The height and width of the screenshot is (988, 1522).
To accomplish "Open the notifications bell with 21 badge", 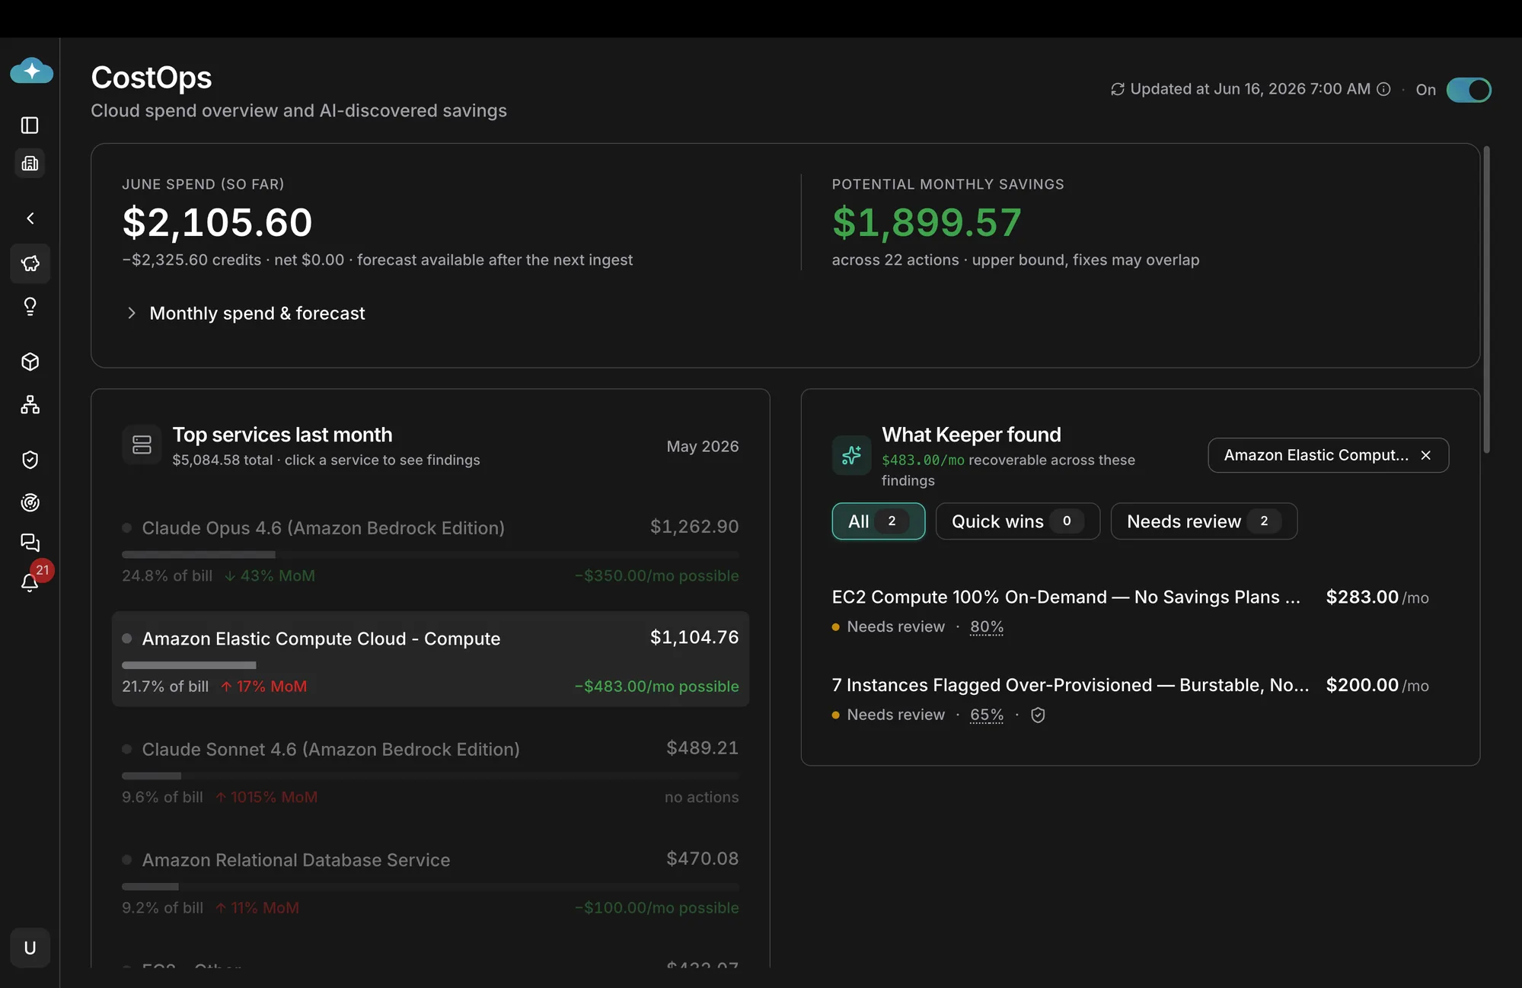I will pyautogui.click(x=30, y=582).
